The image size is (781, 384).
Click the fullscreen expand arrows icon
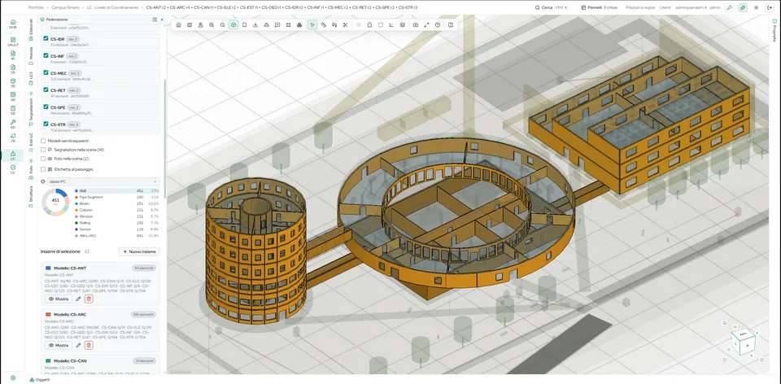tap(426, 25)
